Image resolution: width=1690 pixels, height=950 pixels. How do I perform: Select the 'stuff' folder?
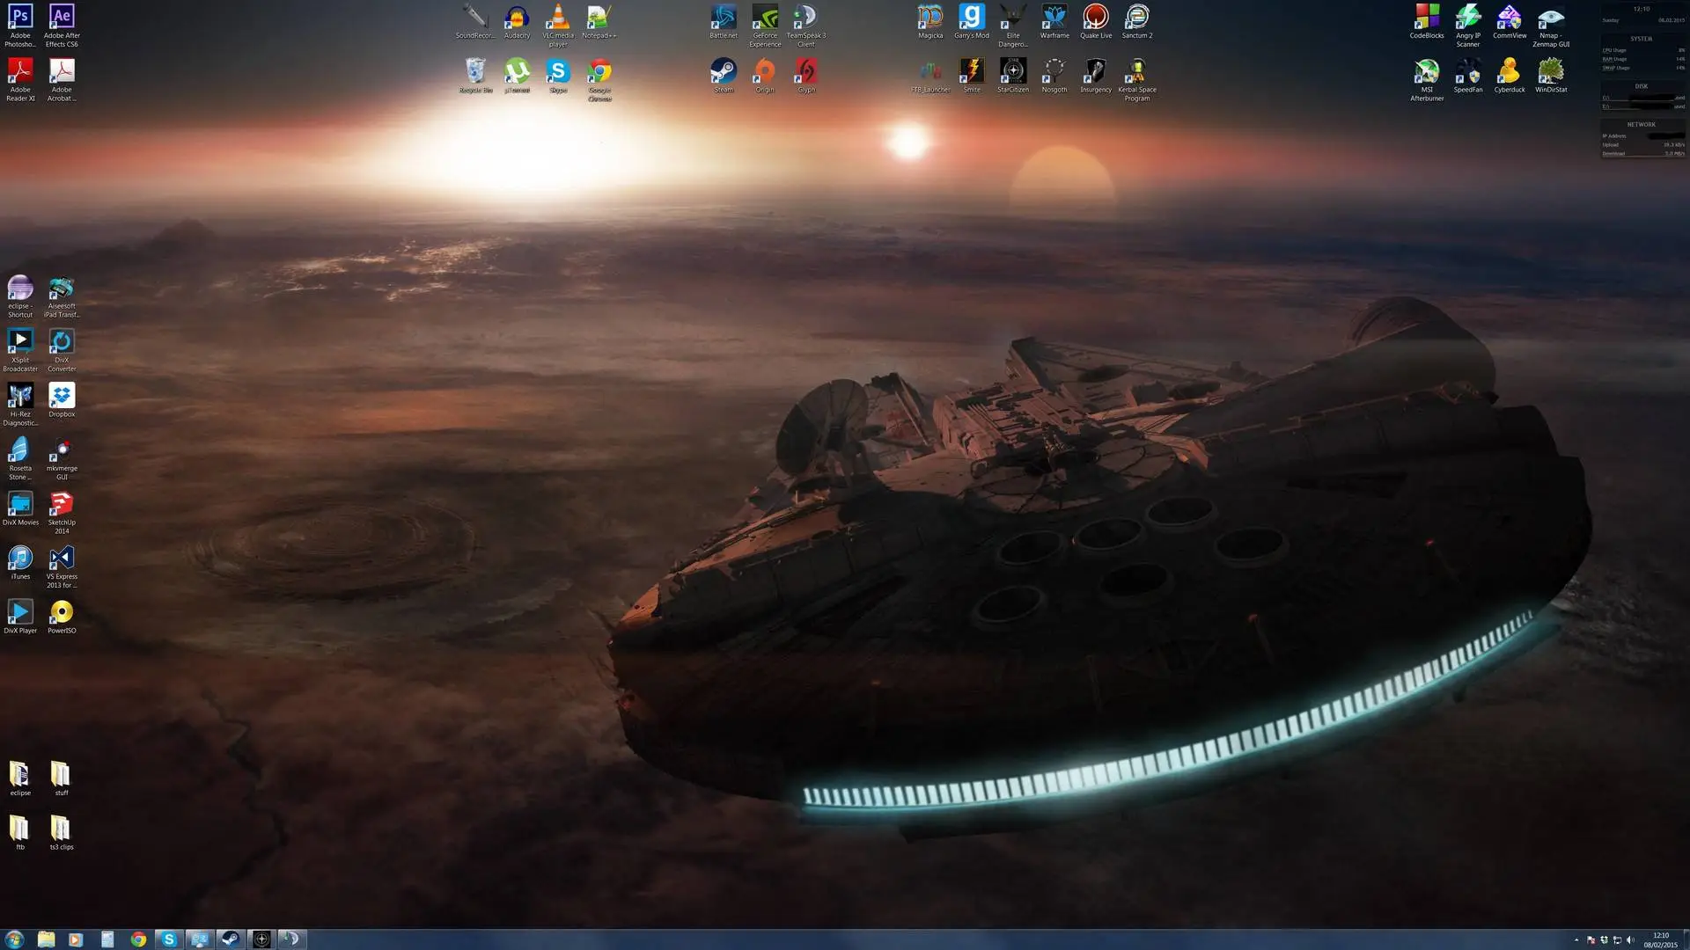pos(62,778)
